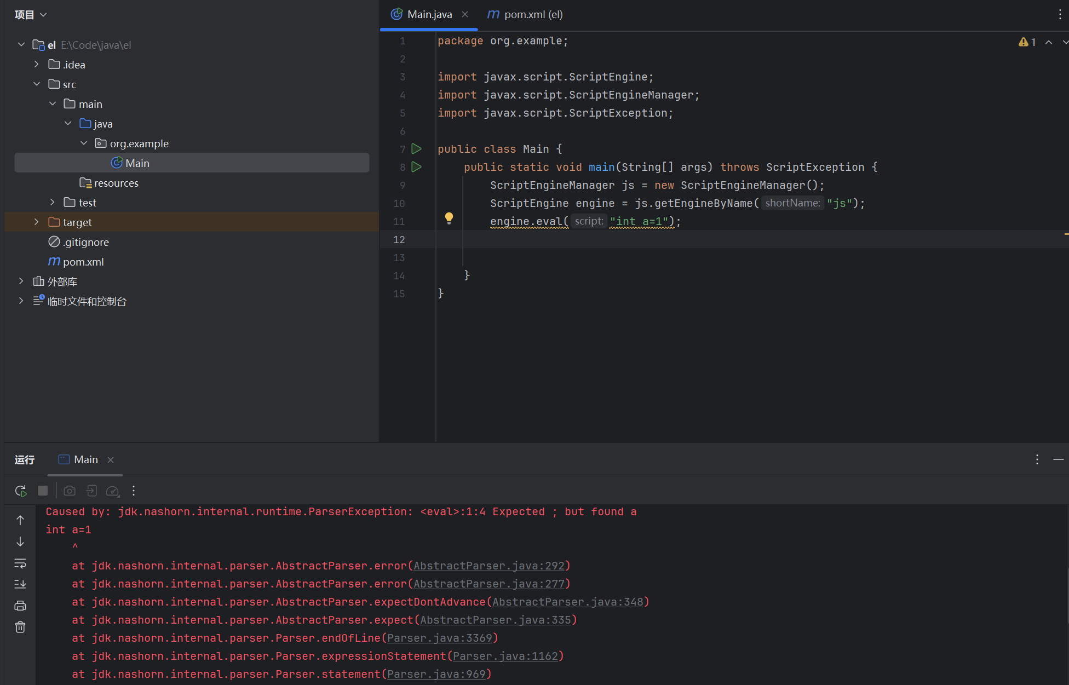Select .gitignore file in project tree
This screenshot has height=685, width=1069.
tap(85, 242)
